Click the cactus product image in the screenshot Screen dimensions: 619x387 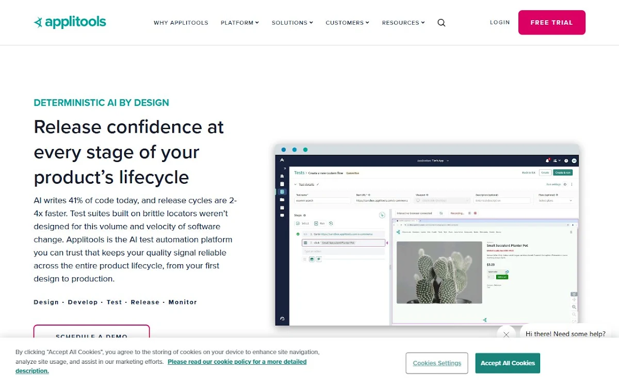click(x=439, y=272)
